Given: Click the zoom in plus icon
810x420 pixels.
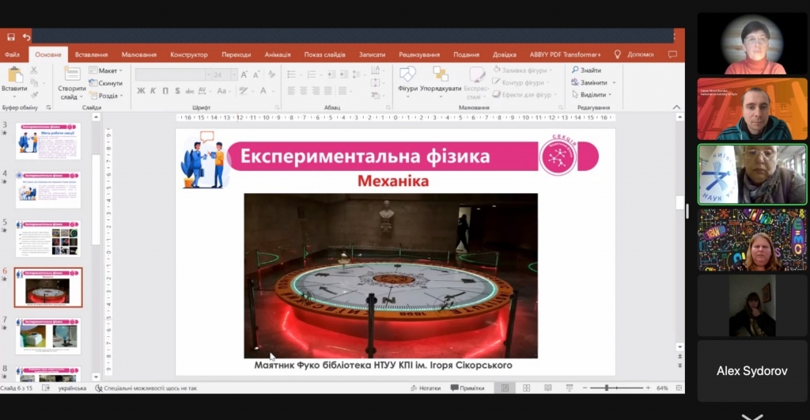Looking at the screenshot, I should (648, 388).
